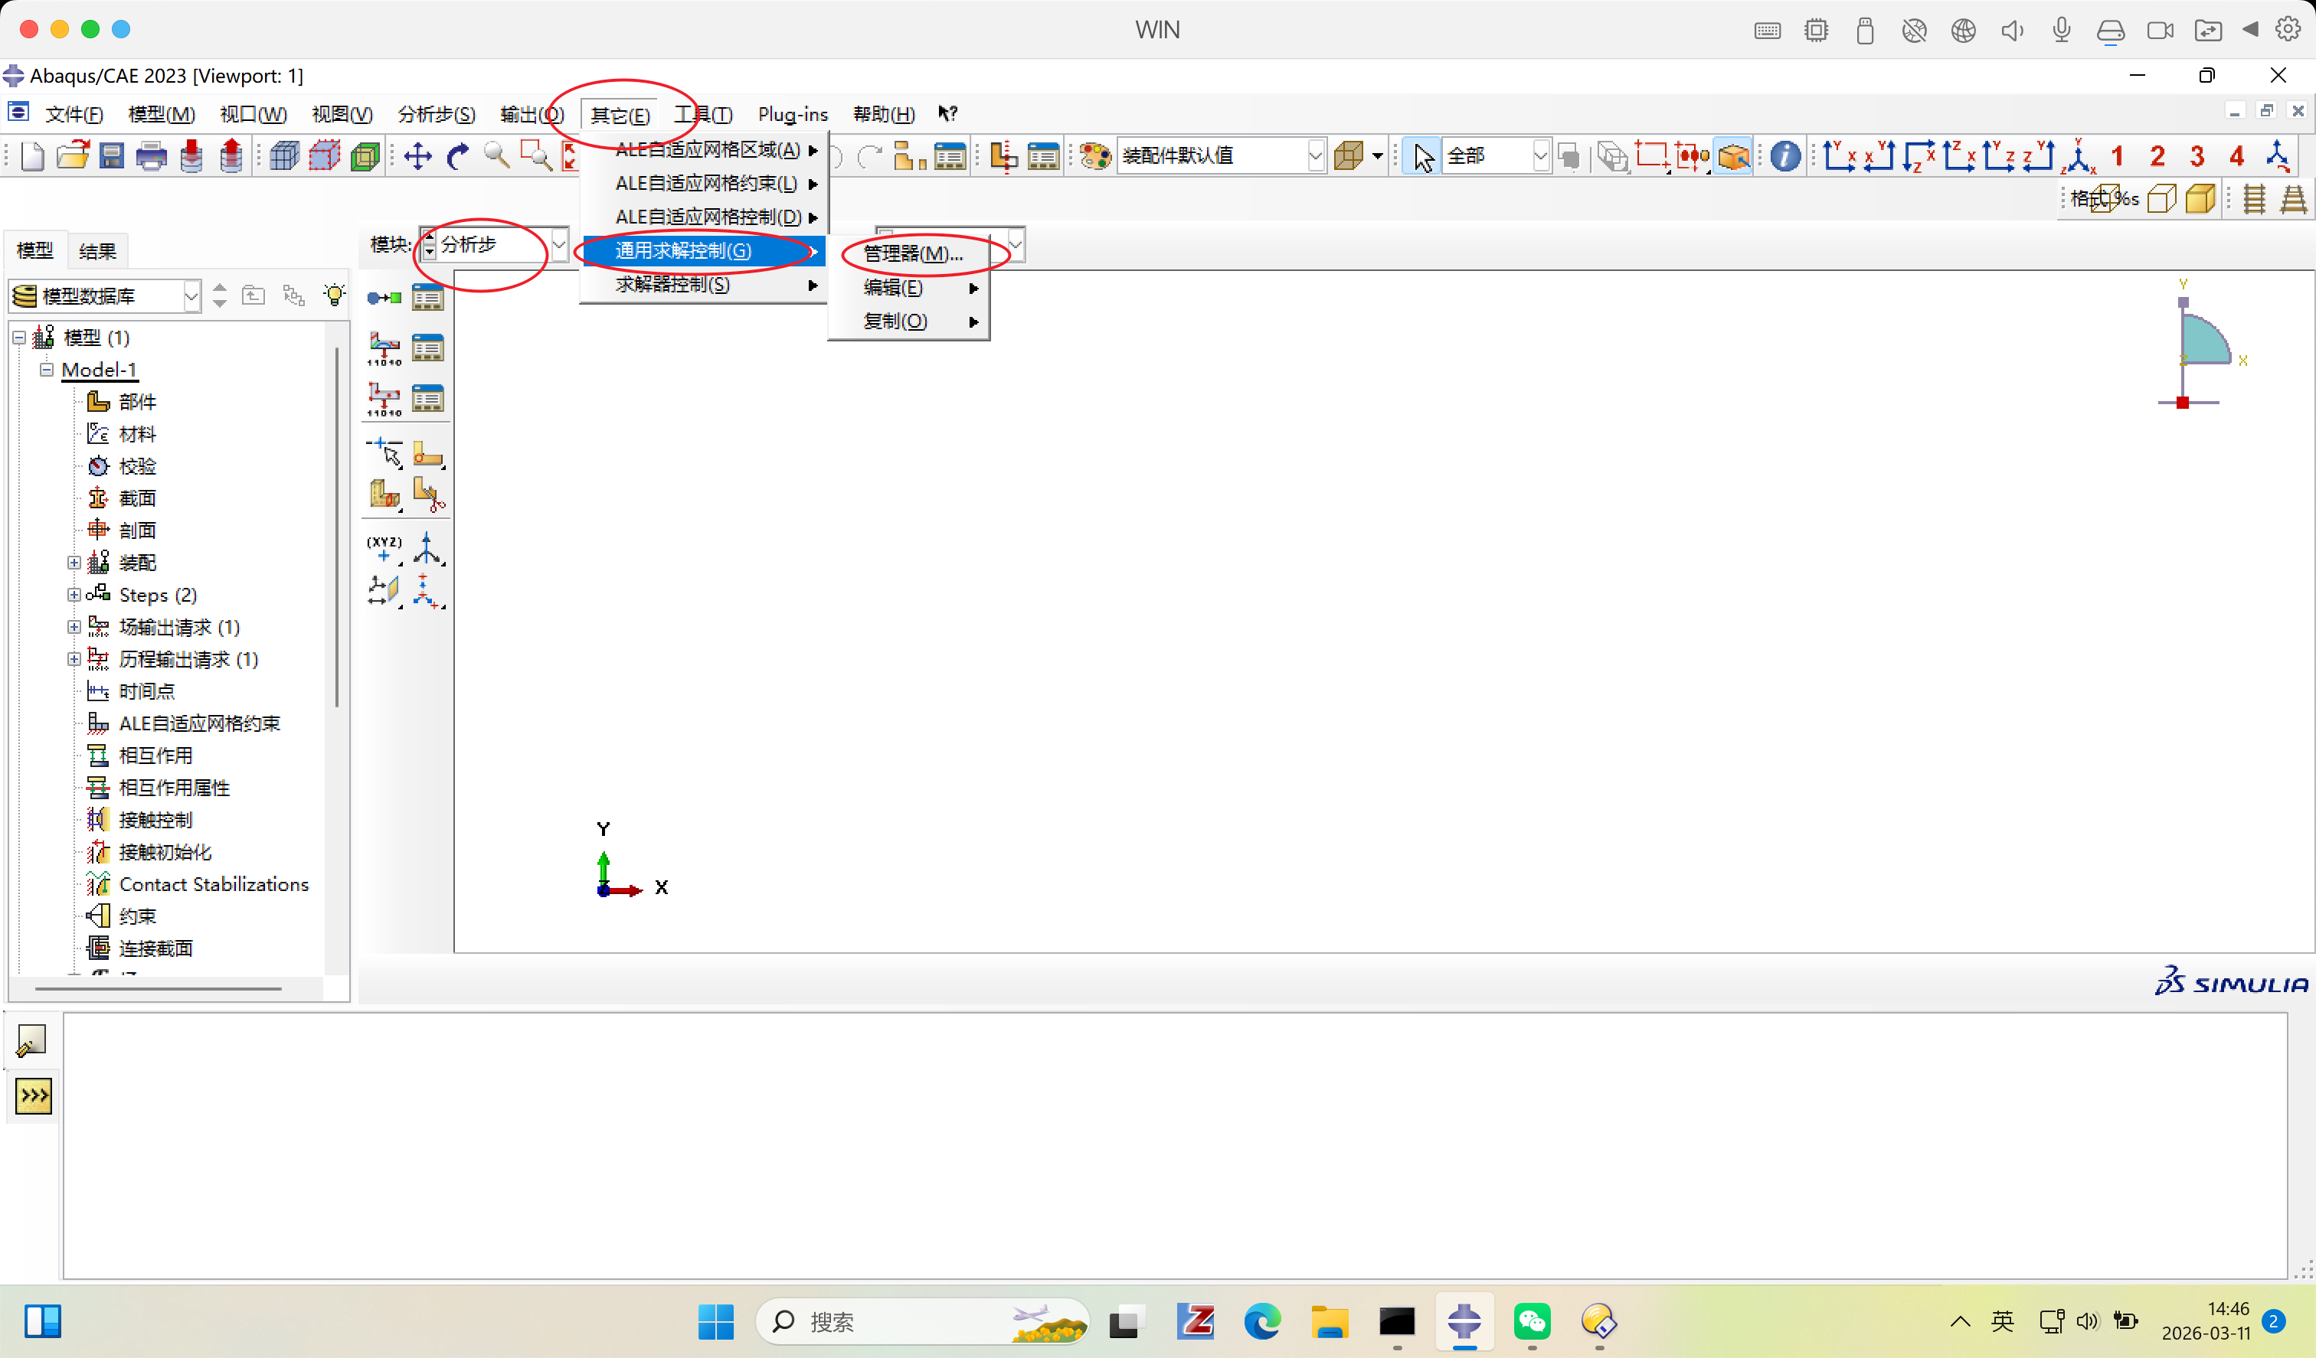Click the Create Datum Axis tool

427,549
